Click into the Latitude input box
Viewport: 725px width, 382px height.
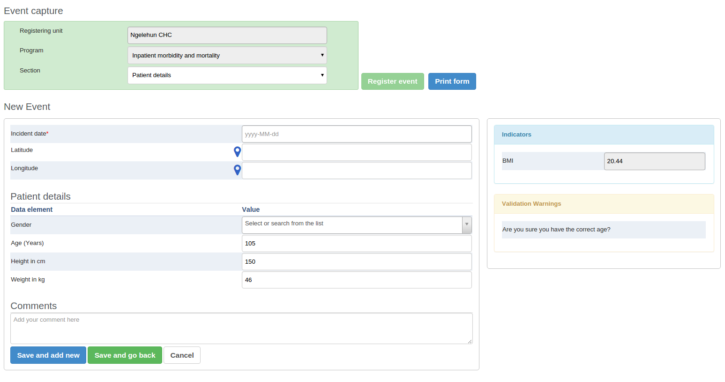[356, 152]
